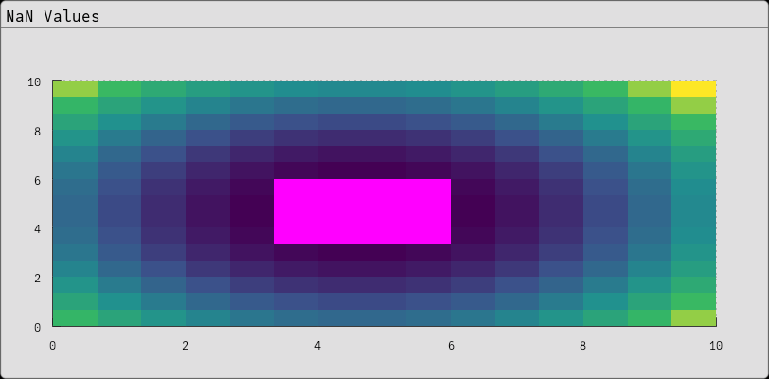Select the light green bottom-right corner cell
769x379 pixels.
693,317
